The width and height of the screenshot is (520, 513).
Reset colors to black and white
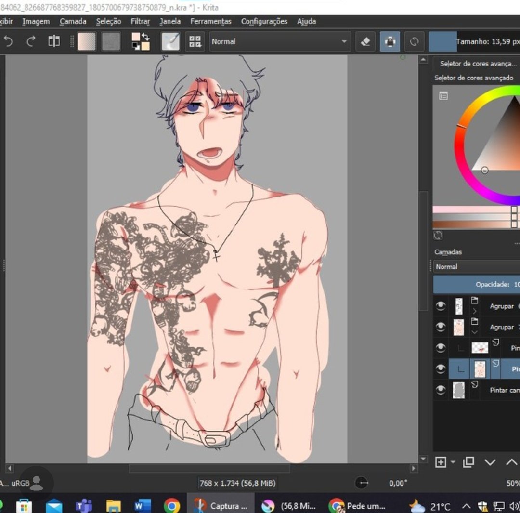(136, 46)
